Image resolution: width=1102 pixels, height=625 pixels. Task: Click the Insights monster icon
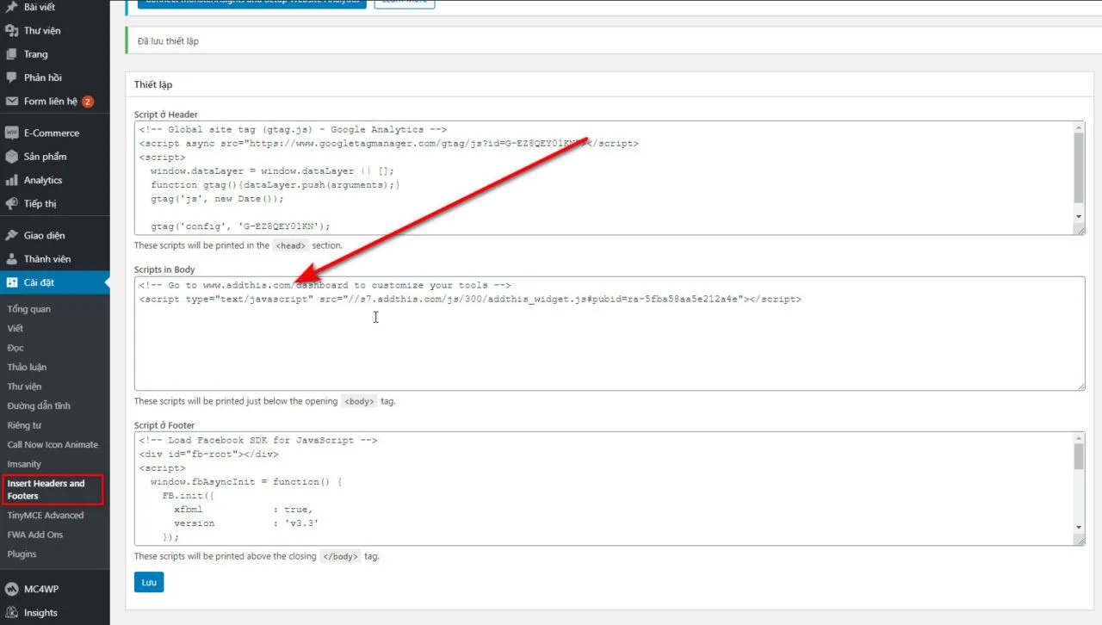11,612
